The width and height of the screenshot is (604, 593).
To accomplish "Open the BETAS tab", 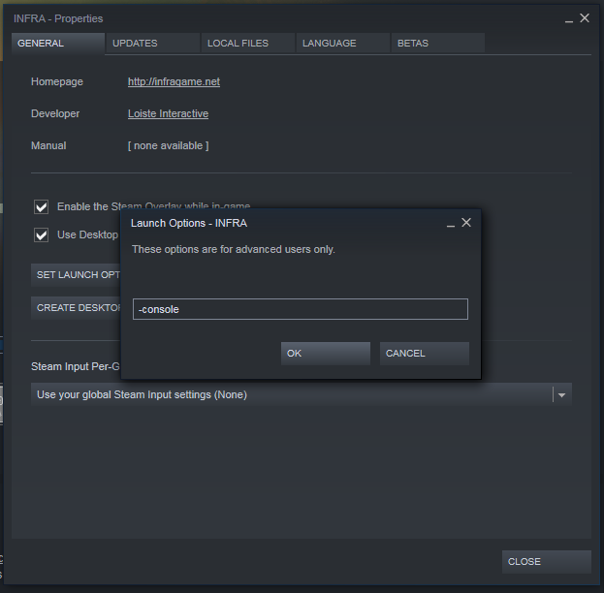I will (x=438, y=44).
